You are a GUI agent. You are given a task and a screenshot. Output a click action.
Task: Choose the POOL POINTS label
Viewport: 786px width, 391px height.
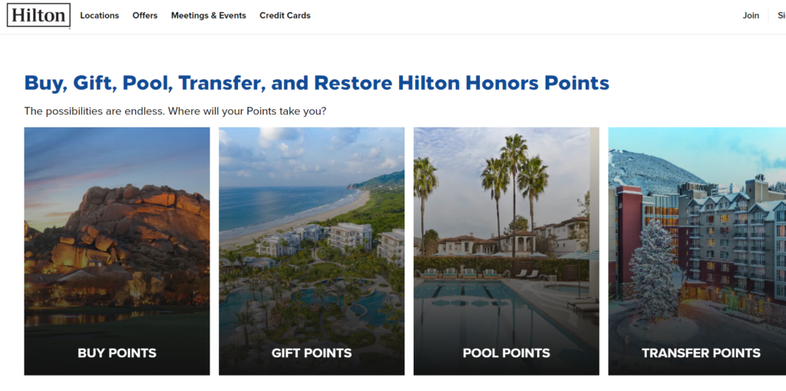point(507,353)
